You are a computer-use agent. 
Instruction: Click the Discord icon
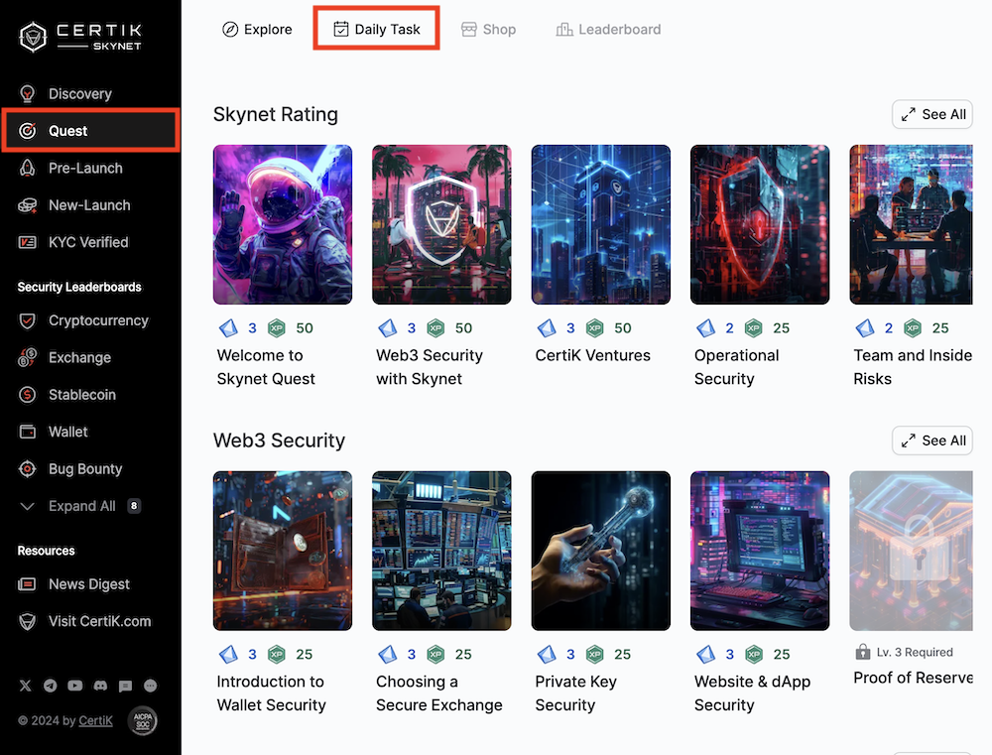tap(100, 686)
